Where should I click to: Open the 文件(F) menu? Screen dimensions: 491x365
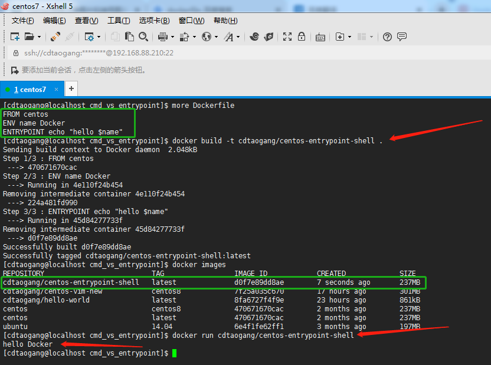22,21
